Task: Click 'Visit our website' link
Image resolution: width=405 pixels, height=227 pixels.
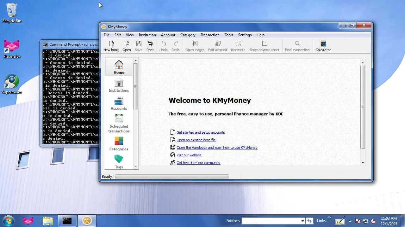Action: coord(189,155)
